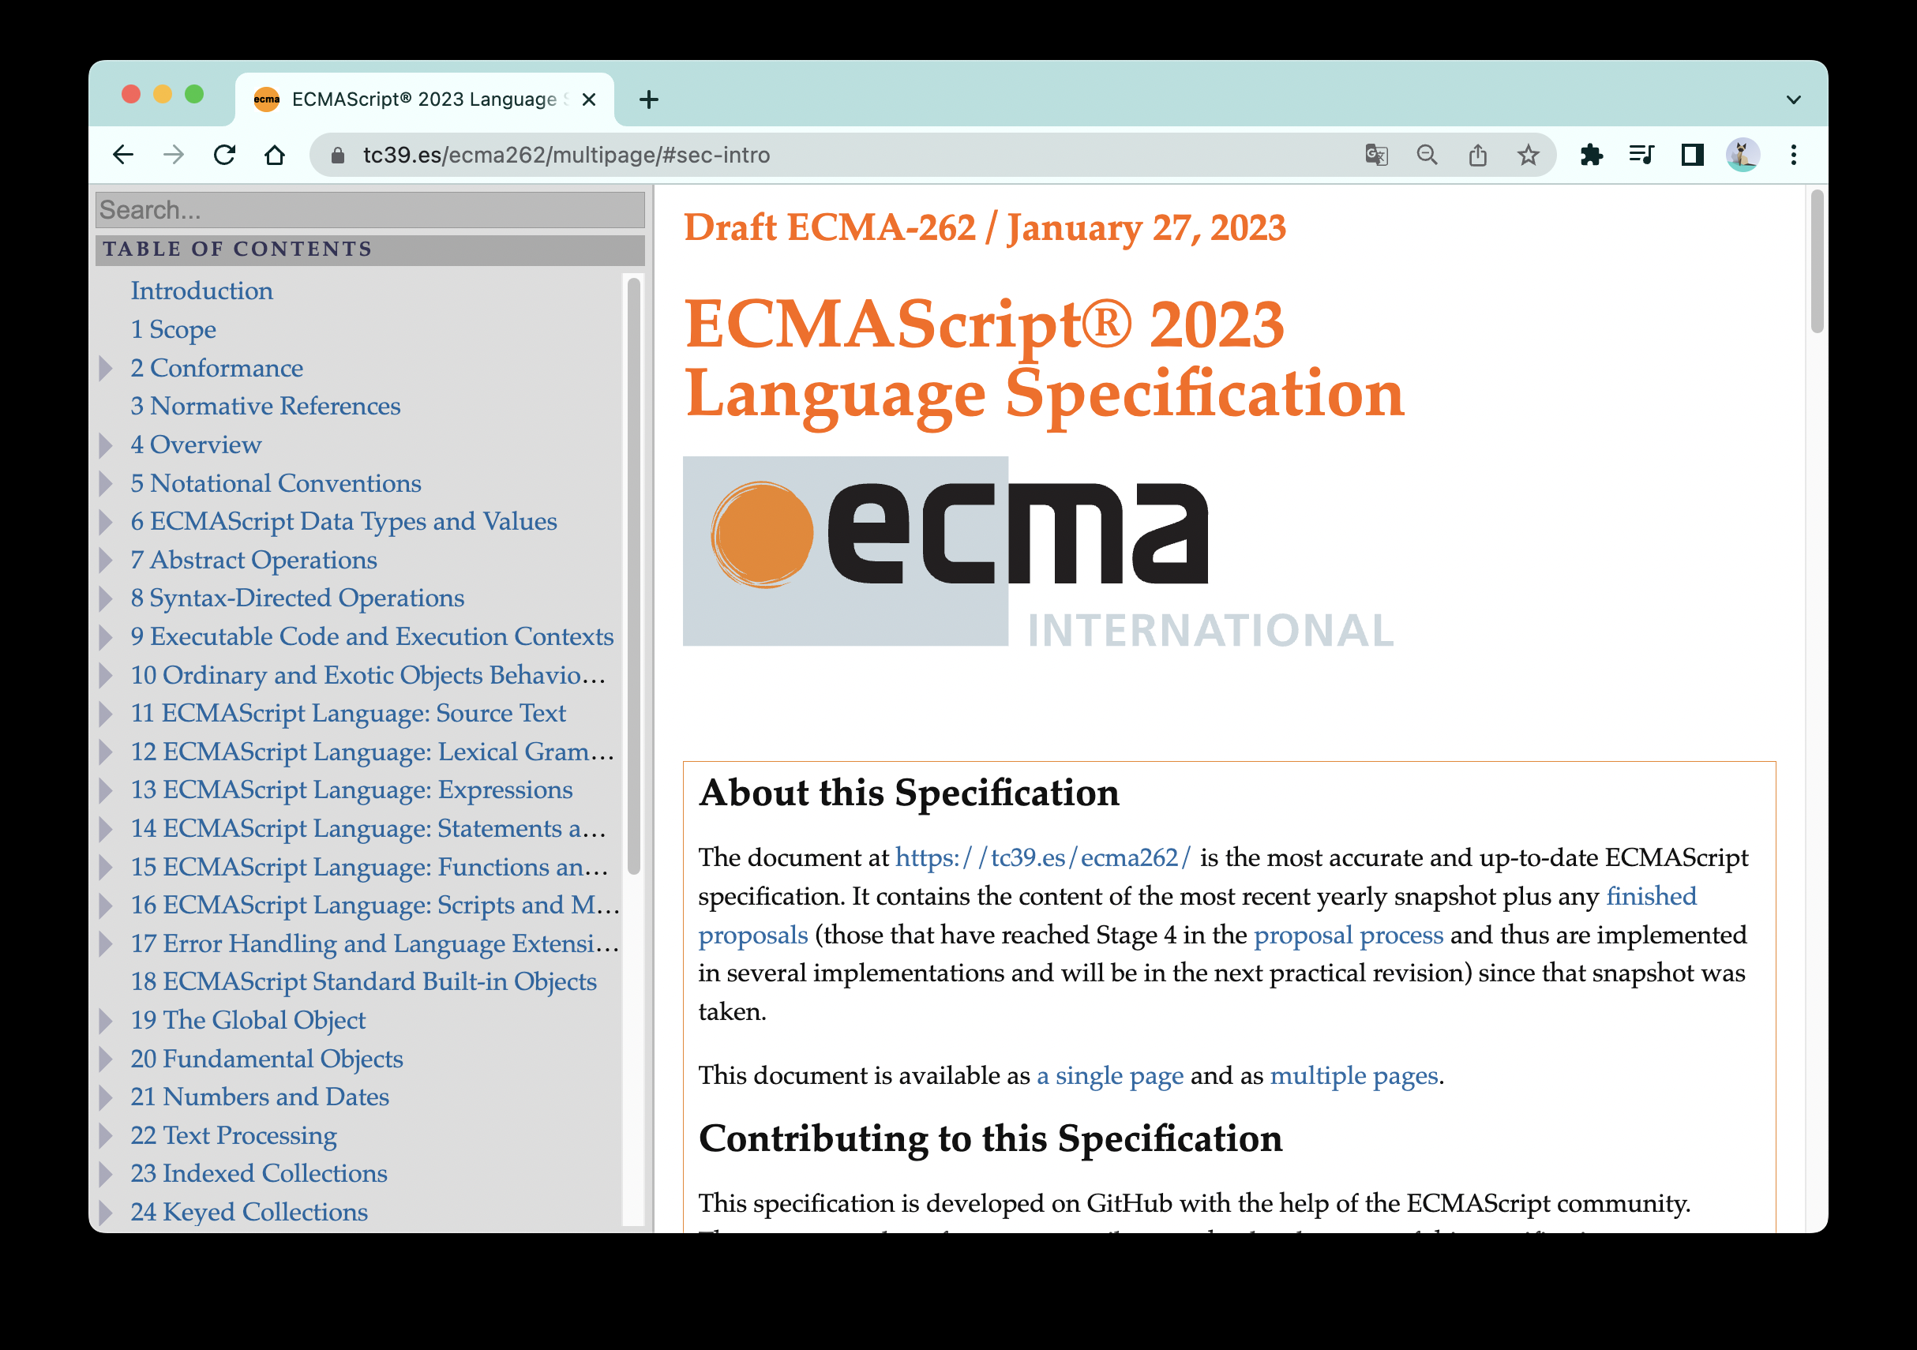Toggle the browser side panel
The image size is (1917, 1350).
point(1693,156)
